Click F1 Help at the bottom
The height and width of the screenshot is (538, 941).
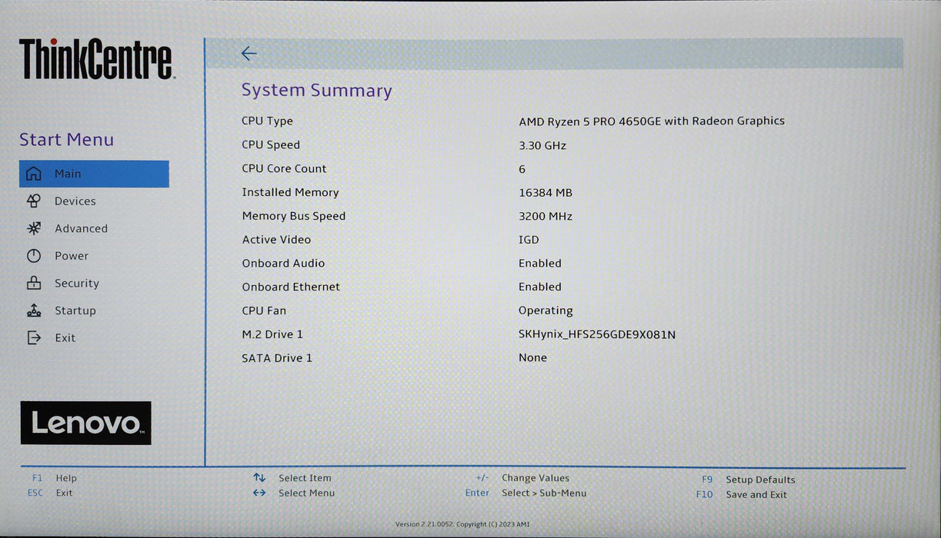[x=55, y=478]
